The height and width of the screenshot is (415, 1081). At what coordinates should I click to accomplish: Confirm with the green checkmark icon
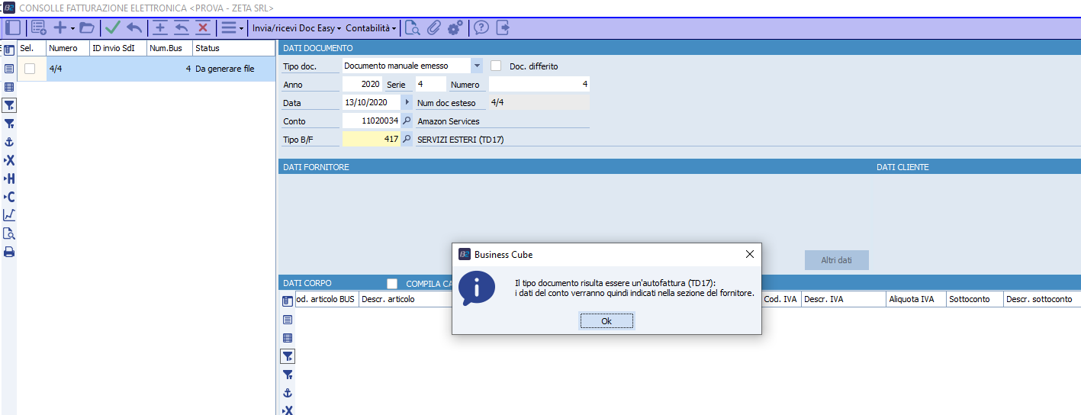[x=113, y=28]
